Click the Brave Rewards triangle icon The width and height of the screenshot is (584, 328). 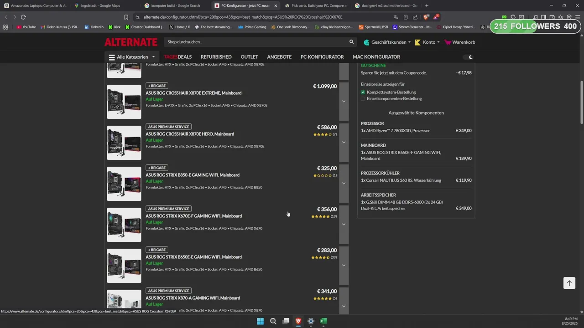coord(436,17)
